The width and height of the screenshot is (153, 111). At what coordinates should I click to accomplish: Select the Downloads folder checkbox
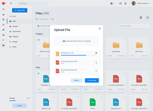(x=108, y=40)
